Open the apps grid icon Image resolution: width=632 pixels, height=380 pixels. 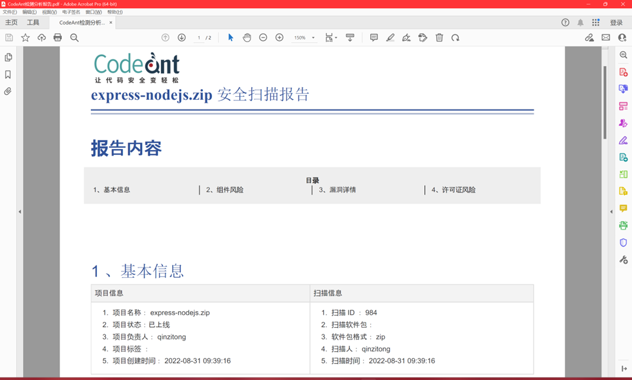pyautogui.click(x=596, y=23)
